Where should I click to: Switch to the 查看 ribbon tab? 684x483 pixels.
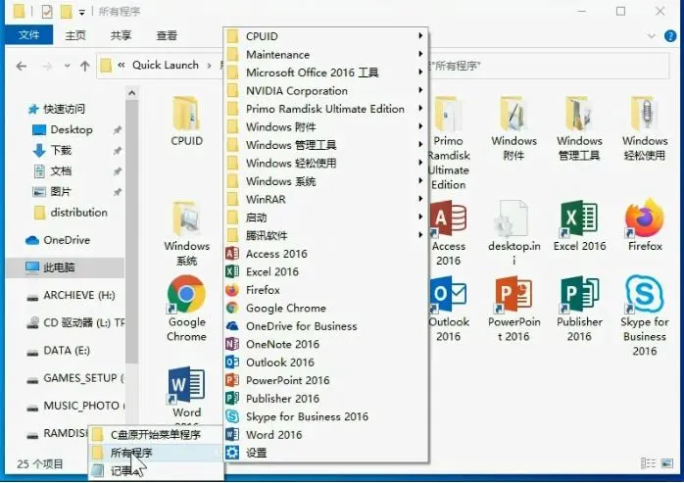tap(167, 35)
